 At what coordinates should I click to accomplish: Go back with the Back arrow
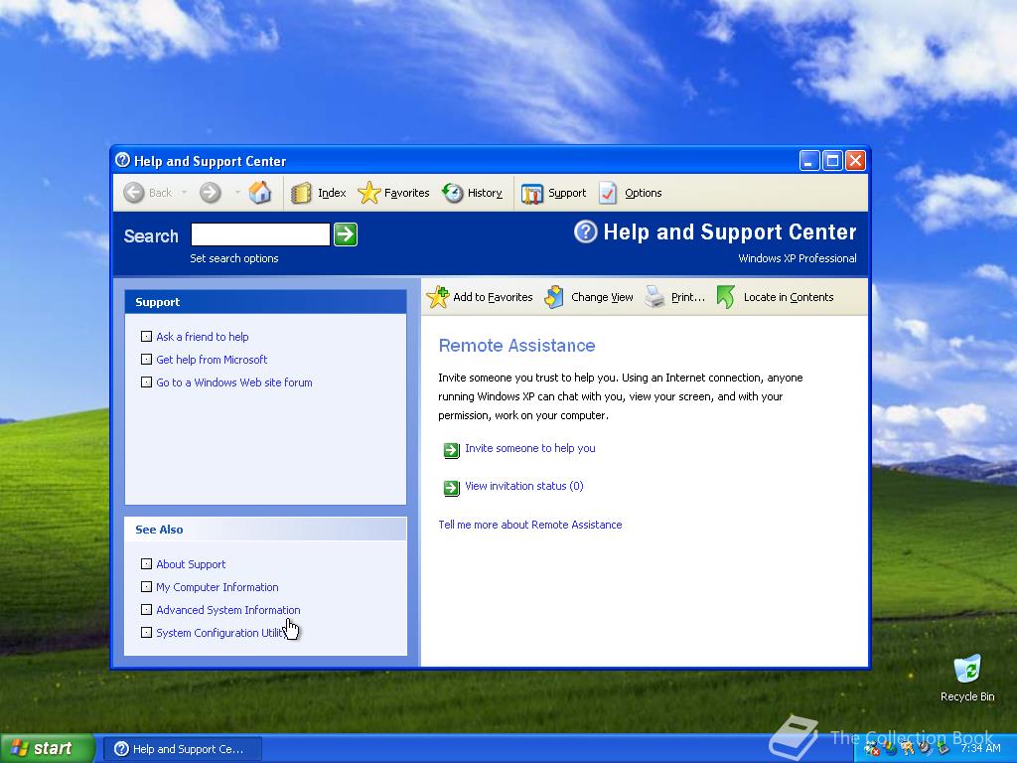pos(134,193)
